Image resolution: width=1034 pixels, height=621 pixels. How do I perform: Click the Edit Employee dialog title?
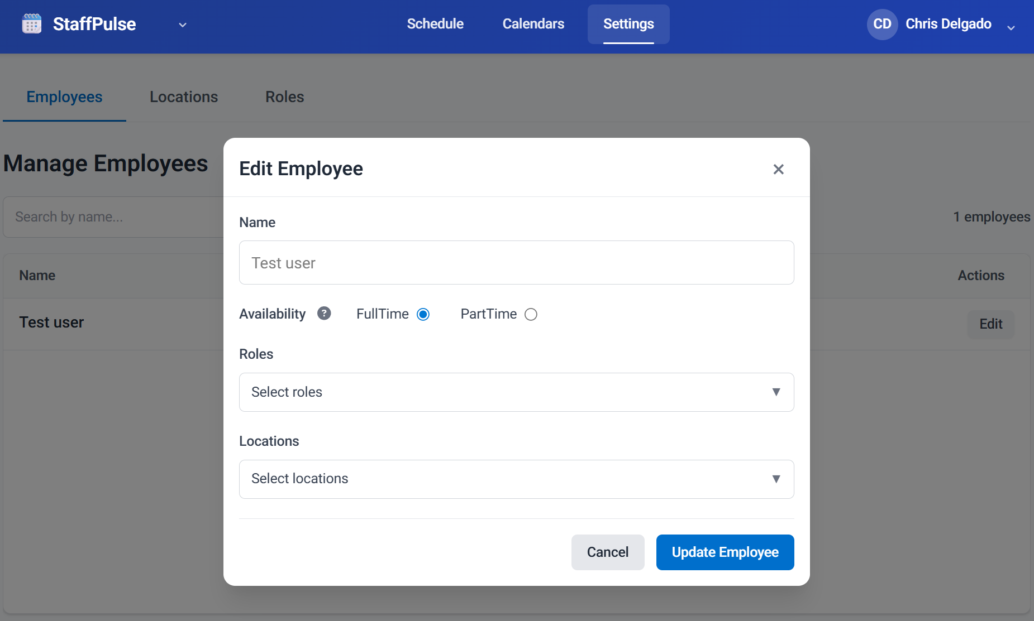coord(301,169)
